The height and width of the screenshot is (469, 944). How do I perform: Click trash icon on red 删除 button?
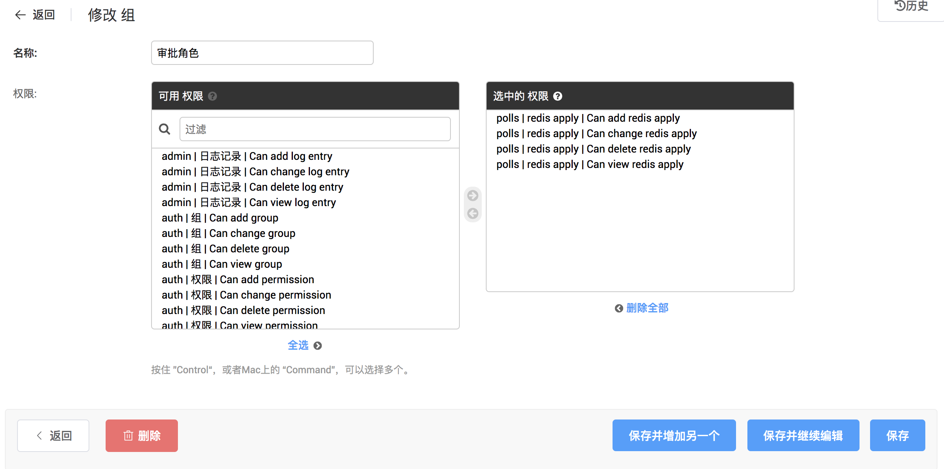pyautogui.click(x=128, y=436)
